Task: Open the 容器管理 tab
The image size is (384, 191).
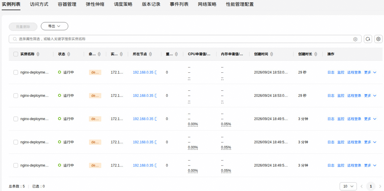Action: pyautogui.click(x=67, y=4)
